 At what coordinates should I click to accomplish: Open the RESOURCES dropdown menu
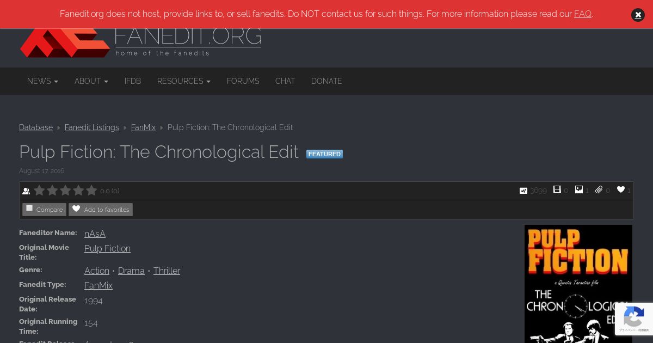coord(184,81)
